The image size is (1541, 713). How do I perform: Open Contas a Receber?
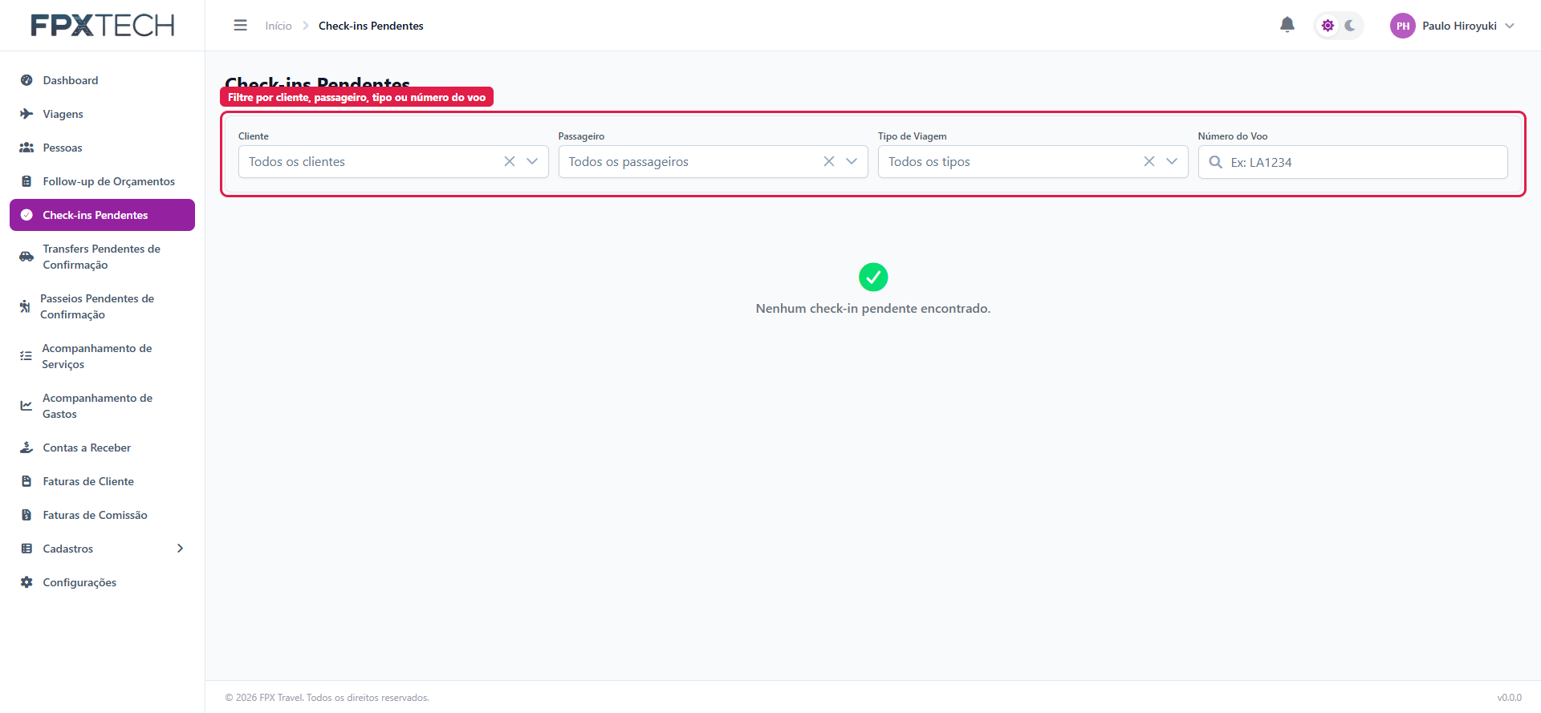(x=102, y=448)
